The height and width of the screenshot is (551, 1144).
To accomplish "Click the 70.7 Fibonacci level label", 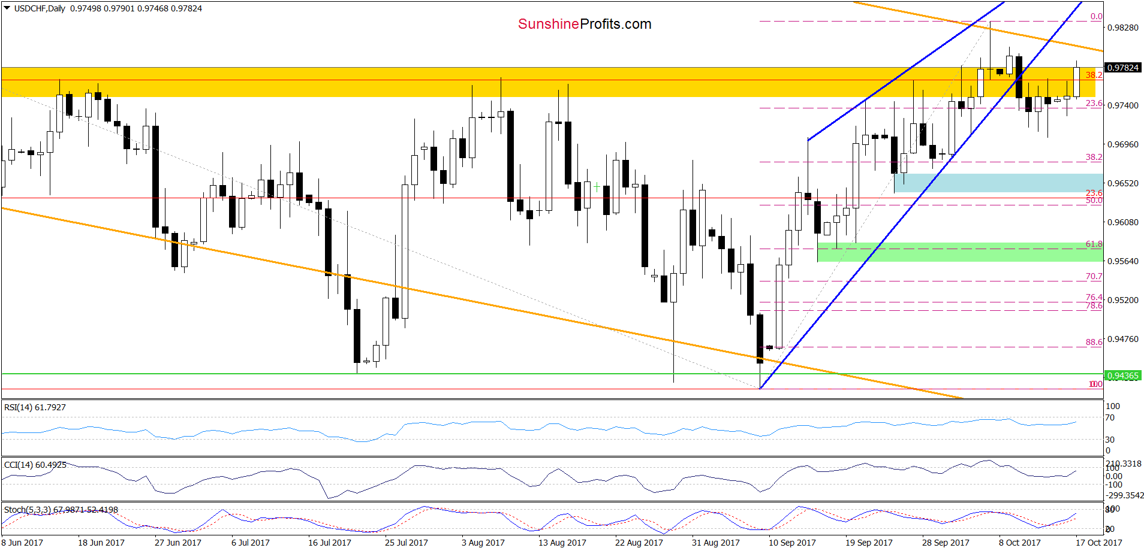I will tap(1094, 276).
